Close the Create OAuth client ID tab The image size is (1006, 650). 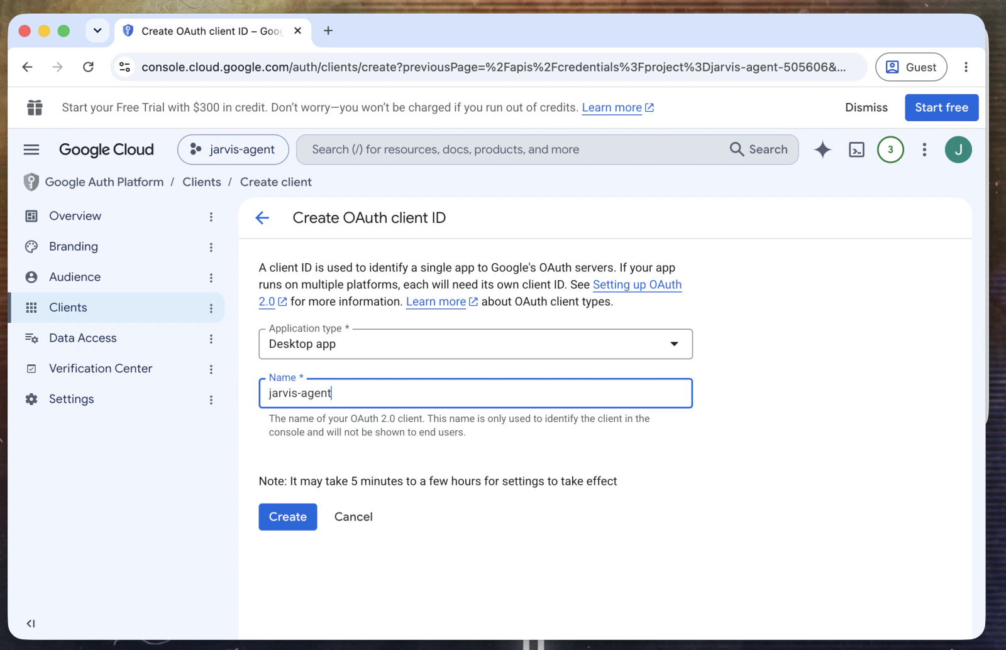tap(298, 31)
